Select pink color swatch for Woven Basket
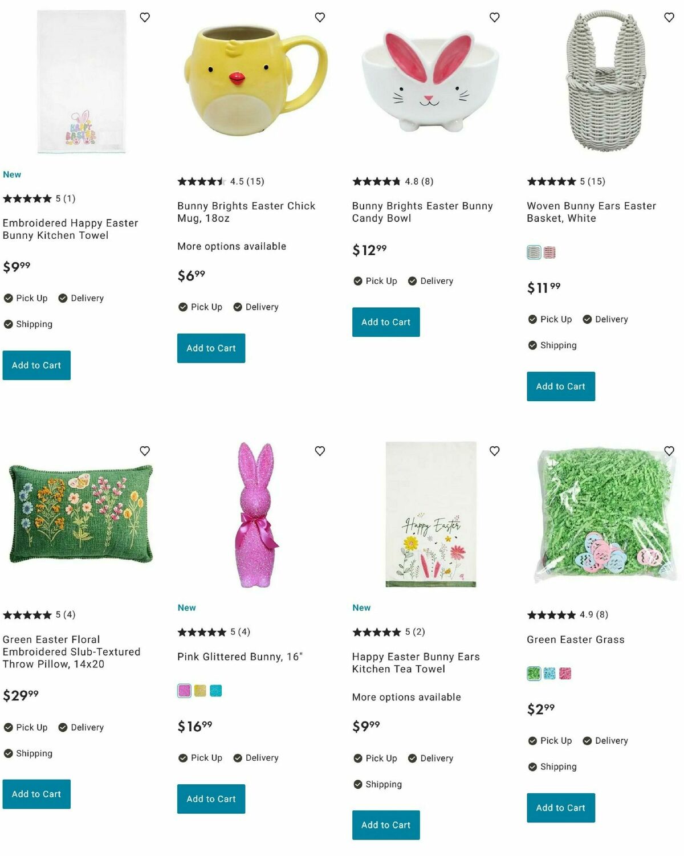The width and height of the screenshot is (684, 856). (x=549, y=252)
